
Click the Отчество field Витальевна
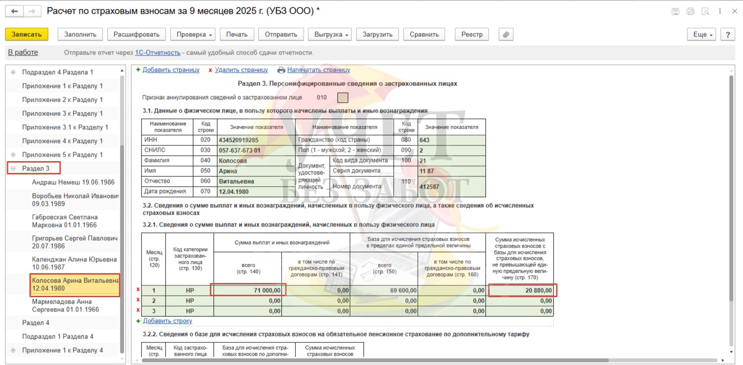click(x=256, y=181)
